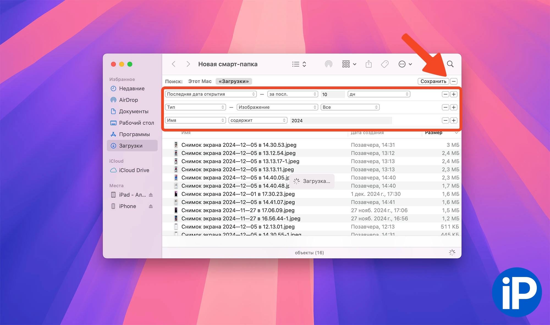Add a rule after the Имя row
The width and height of the screenshot is (550, 325).
click(454, 121)
